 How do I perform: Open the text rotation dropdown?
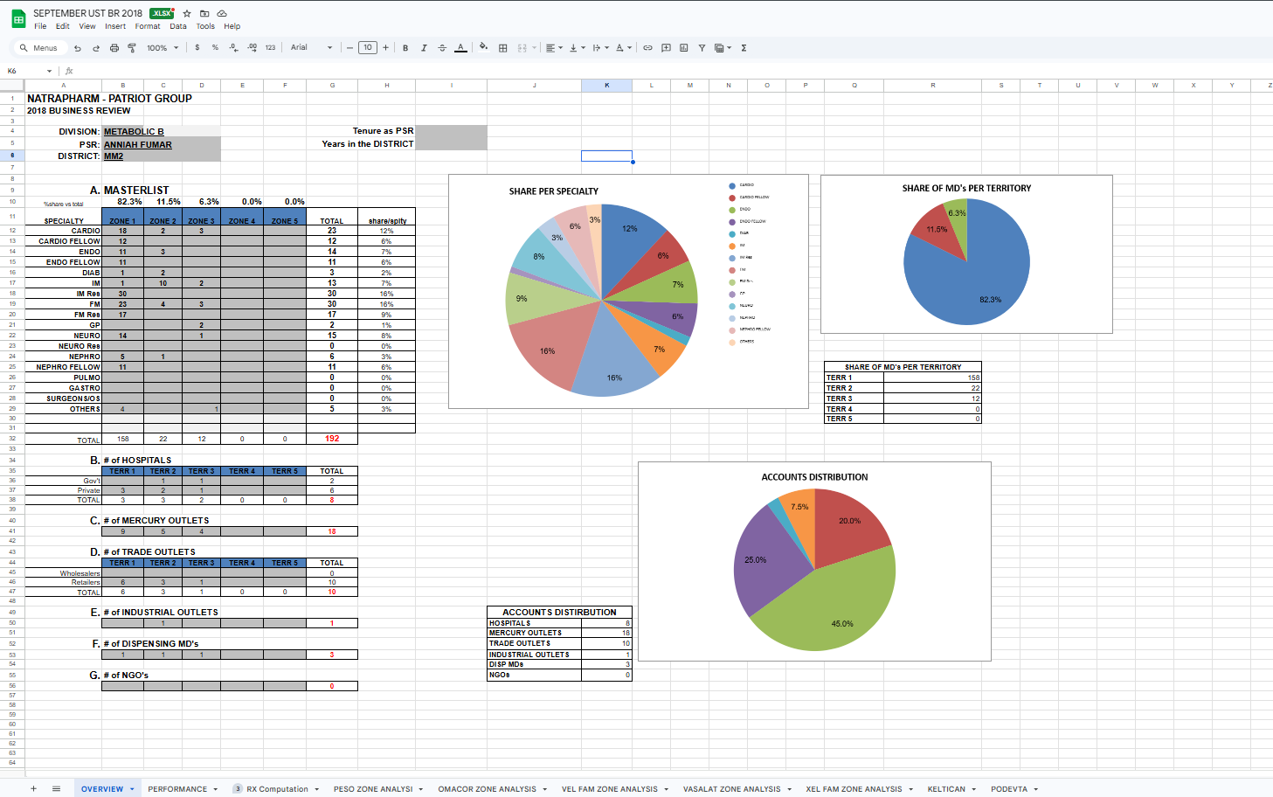[624, 48]
